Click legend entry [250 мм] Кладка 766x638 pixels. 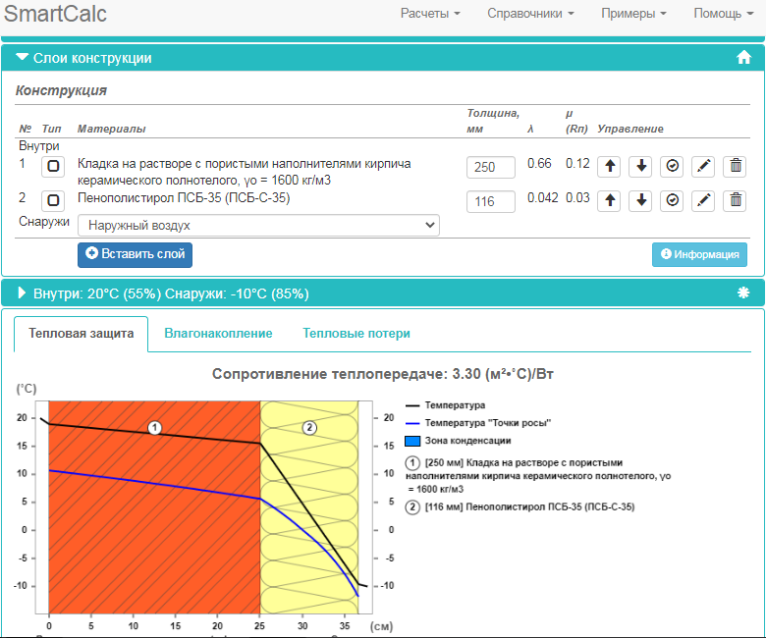click(538, 476)
